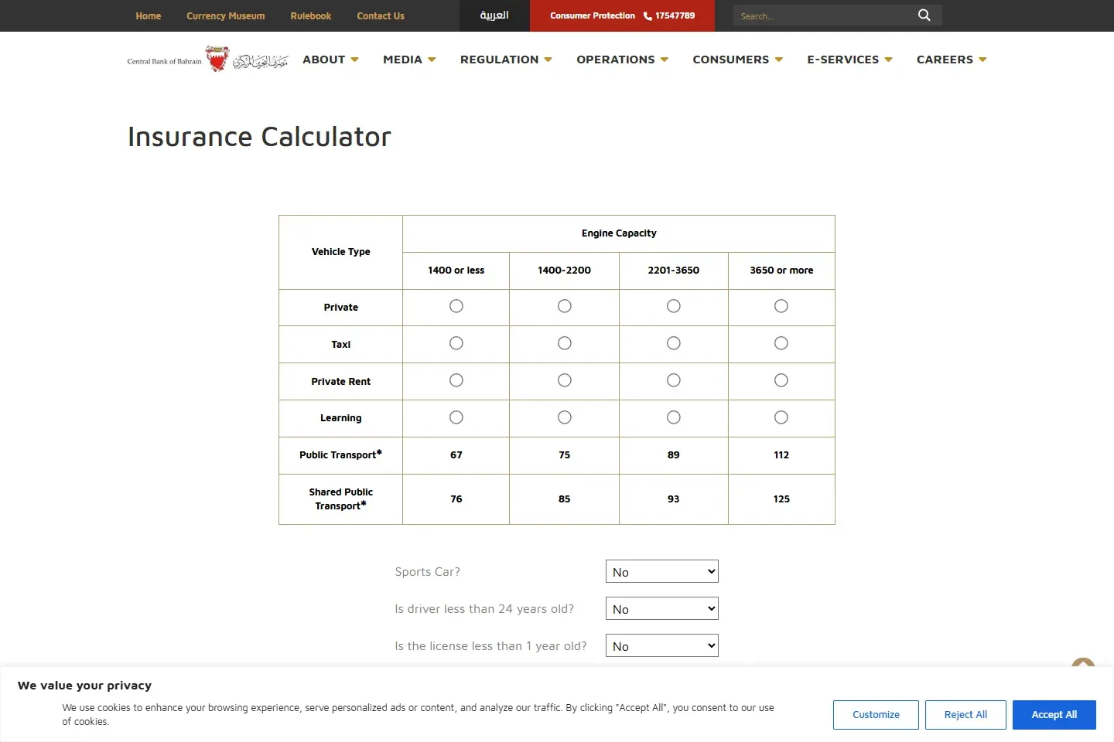Focus the Search input field
The height and width of the screenshot is (742, 1114).
coord(822,15)
